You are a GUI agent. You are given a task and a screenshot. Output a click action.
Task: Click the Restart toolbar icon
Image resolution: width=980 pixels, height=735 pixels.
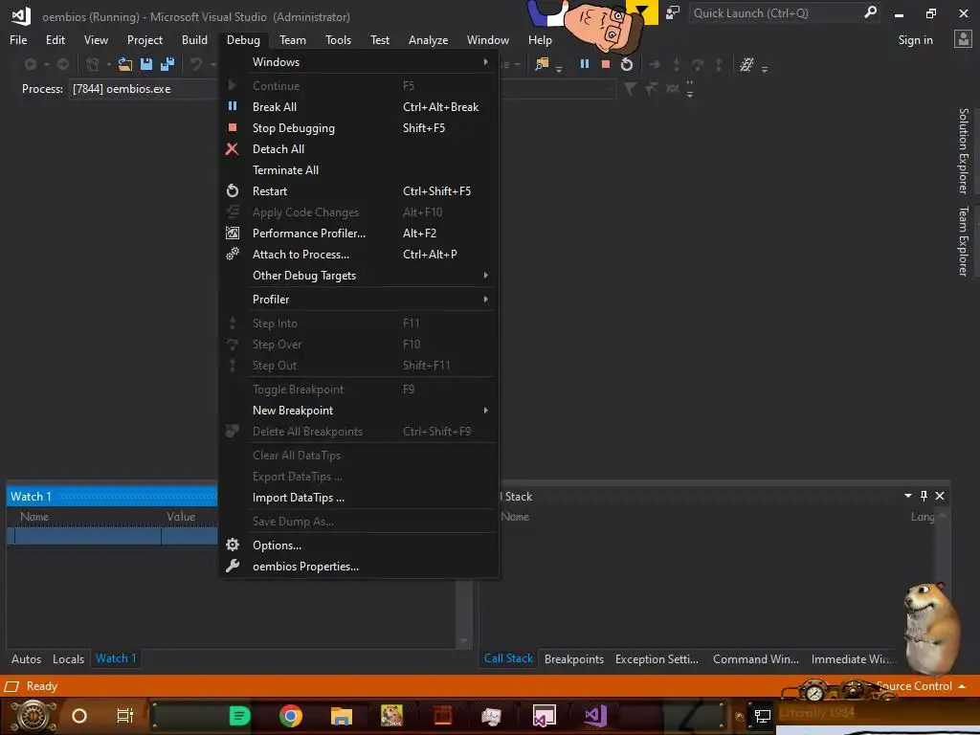coord(627,64)
